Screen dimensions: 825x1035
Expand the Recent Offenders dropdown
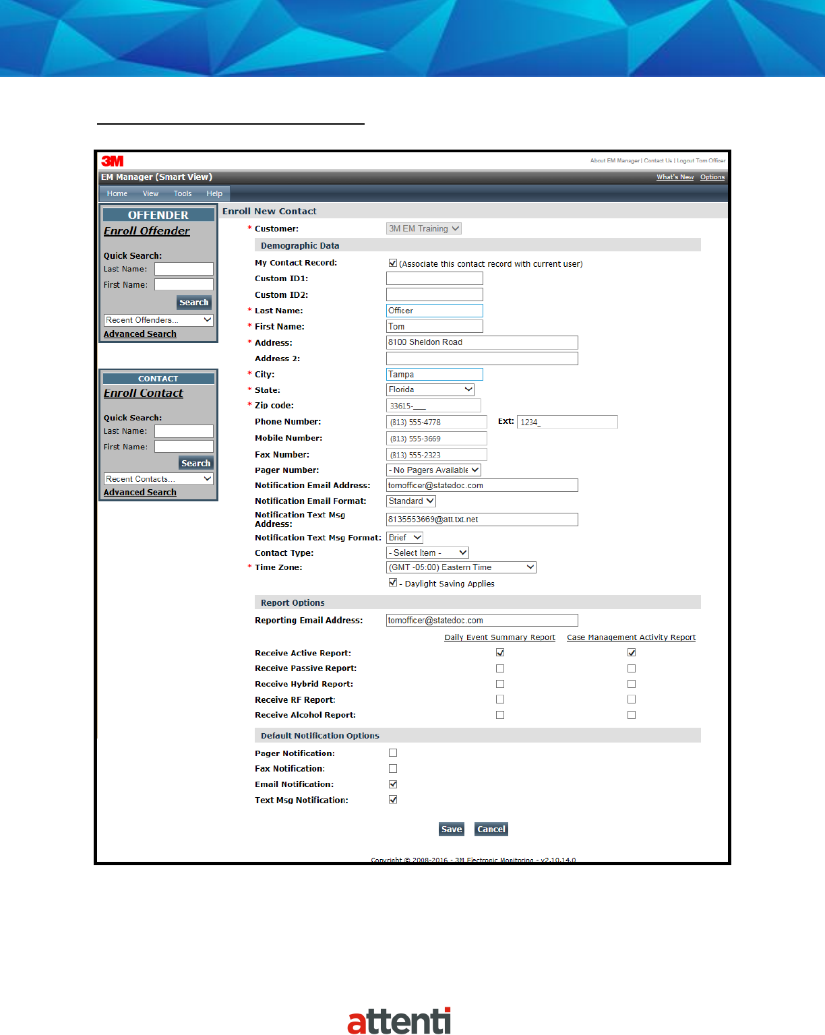point(159,320)
